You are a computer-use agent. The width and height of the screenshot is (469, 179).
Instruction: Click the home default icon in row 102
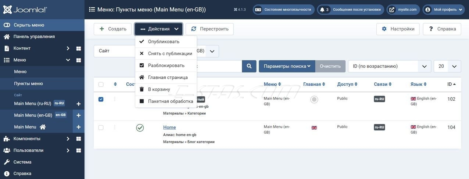tap(314, 100)
